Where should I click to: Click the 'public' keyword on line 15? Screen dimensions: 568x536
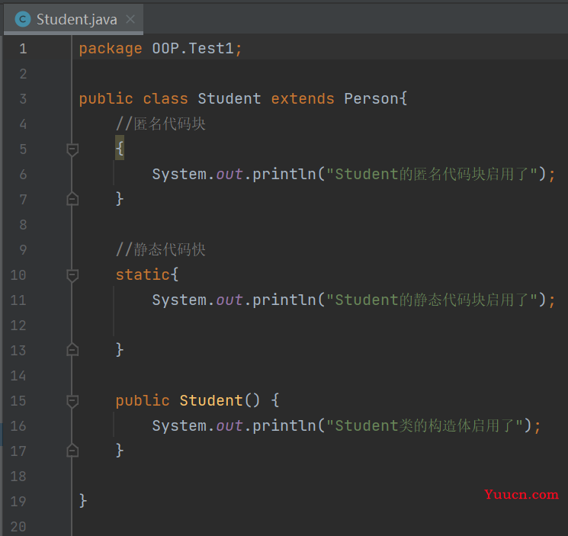pos(143,401)
